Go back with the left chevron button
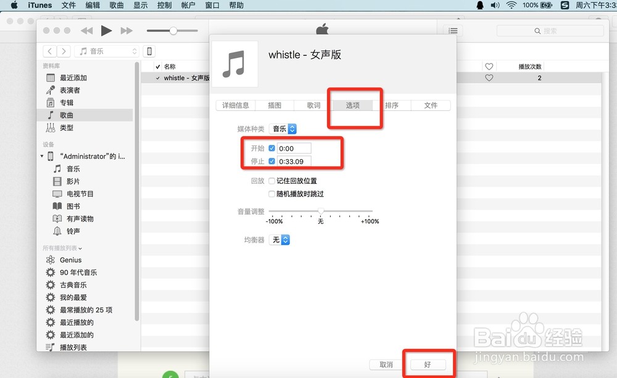The height and width of the screenshot is (378, 617). coord(49,51)
